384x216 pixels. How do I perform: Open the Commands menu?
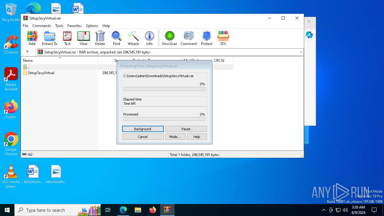42,26
